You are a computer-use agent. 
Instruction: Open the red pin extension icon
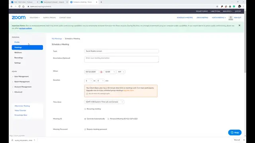tap(222, 6)
